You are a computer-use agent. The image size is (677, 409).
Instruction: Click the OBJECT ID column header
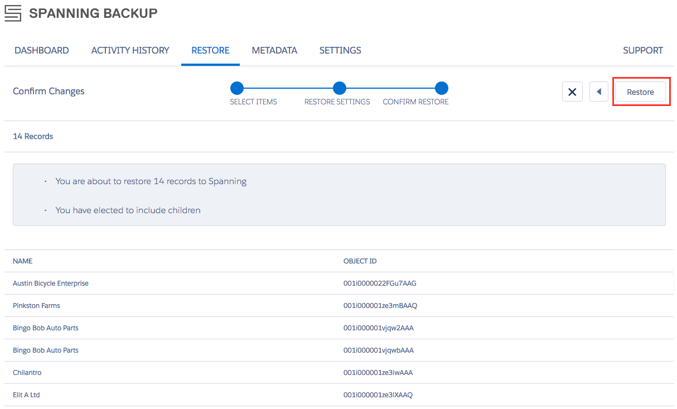pyautogui.click(x=360, y=261)
